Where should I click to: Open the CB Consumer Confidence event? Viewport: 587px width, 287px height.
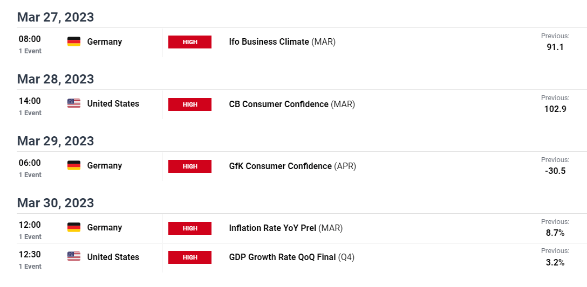click(x=292, y=104)
